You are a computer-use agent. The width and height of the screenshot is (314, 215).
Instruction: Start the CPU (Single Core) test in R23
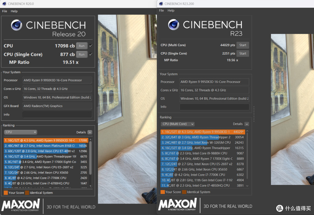tap(243, 53)
